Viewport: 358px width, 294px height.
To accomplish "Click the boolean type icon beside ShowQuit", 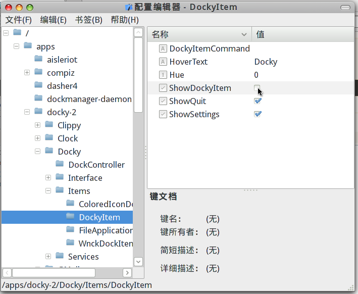I will 163,101.
